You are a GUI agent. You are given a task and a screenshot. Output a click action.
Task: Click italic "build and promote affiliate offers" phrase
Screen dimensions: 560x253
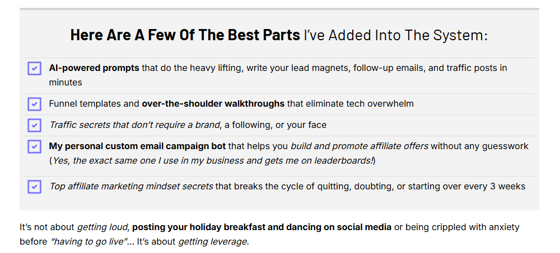(x=359, y=146)
